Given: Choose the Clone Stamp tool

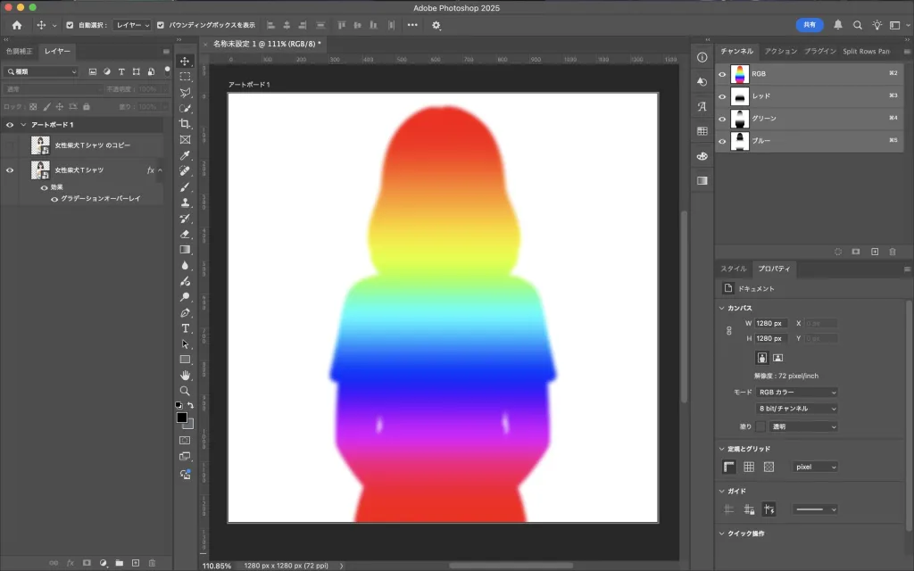Looking at the screenshot, I should point(186,203).
